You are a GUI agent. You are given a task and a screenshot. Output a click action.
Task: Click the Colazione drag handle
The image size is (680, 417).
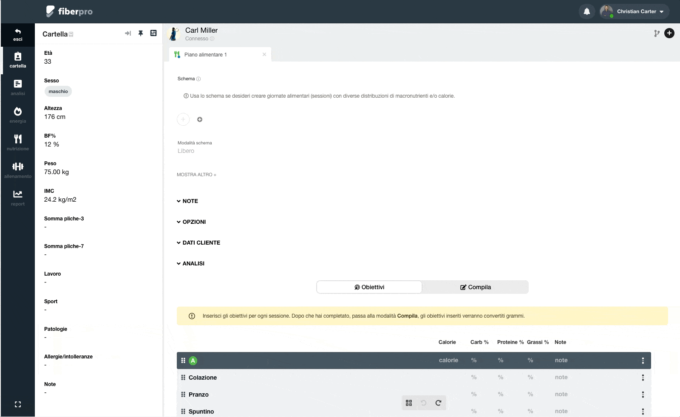coord(183,378)
